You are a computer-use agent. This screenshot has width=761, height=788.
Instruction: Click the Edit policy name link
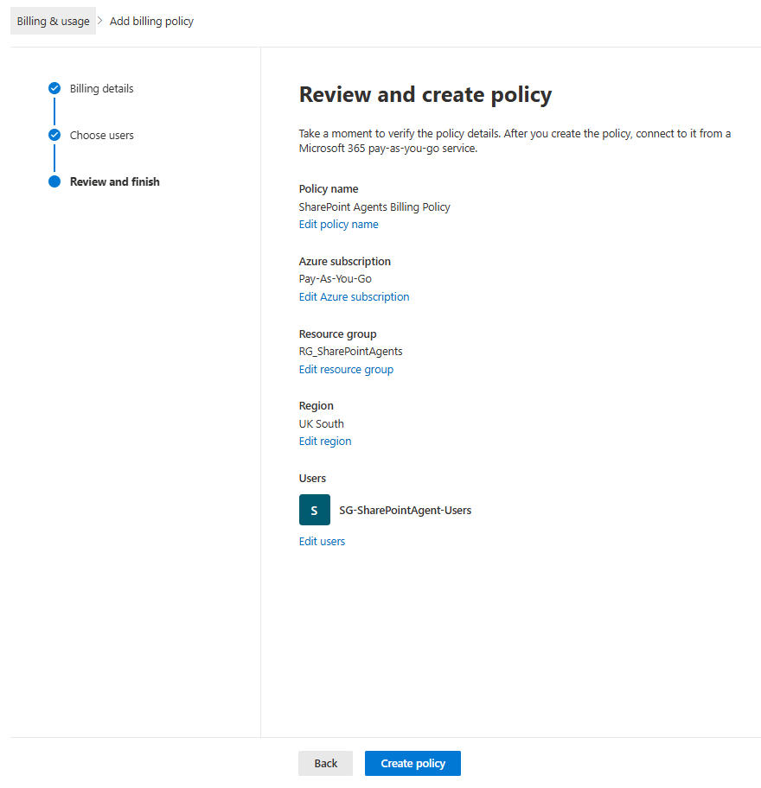tap(338, 224)
